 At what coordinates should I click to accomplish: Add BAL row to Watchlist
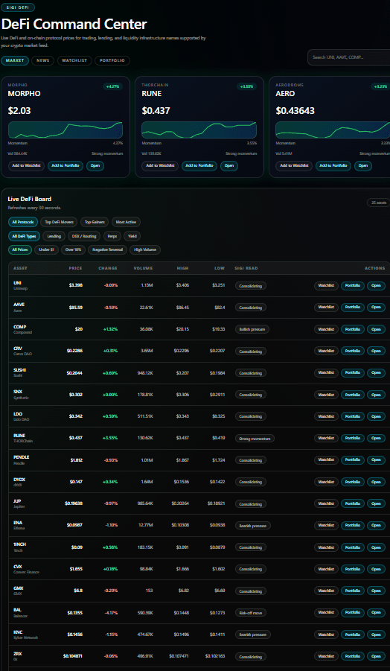(x=326, y=613)
